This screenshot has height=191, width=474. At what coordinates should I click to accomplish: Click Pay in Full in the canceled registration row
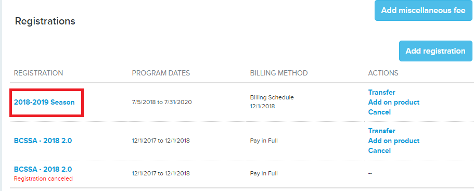[264, 174]
